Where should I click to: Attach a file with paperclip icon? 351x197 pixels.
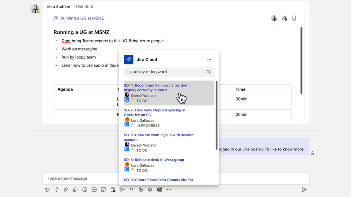(x=66, y=190)
